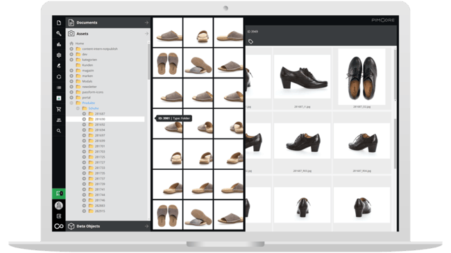The width and height of the screenshot is (451, 253).
Task: Select folder 281725
Action: point(100,157)
